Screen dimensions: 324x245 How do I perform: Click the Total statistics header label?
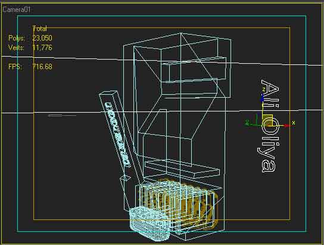point(40,29)
